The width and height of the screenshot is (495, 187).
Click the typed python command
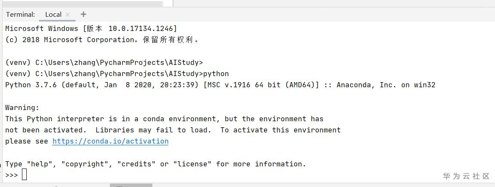[x=216, y=74]
